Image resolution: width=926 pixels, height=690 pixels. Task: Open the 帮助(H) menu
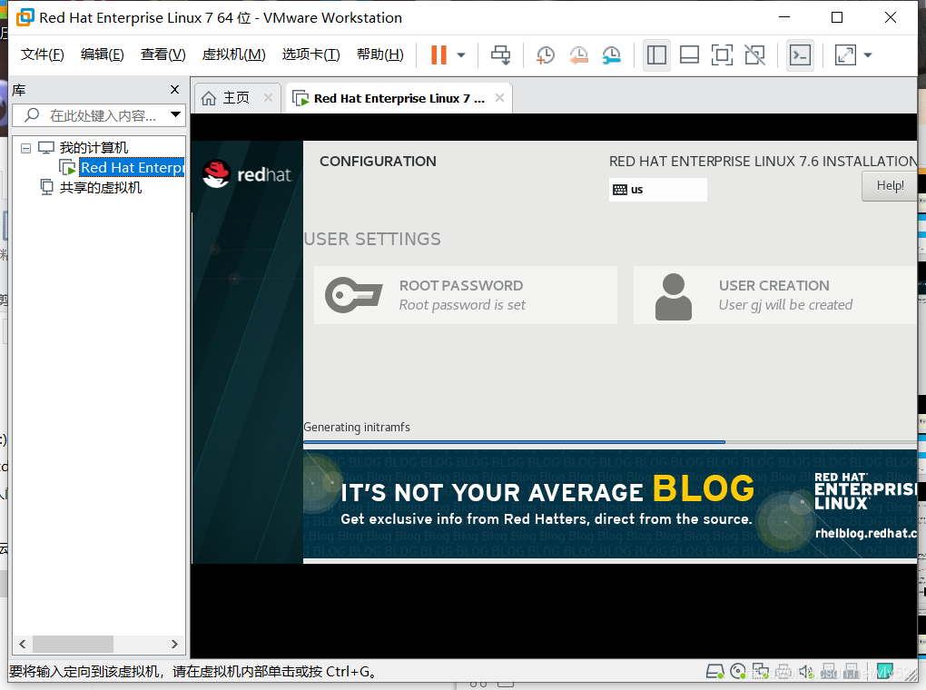pyautogui.click(x=380, y=54)
